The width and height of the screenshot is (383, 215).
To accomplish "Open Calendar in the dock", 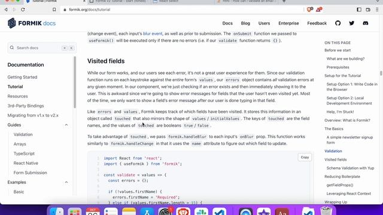I will tap(93, 211).
